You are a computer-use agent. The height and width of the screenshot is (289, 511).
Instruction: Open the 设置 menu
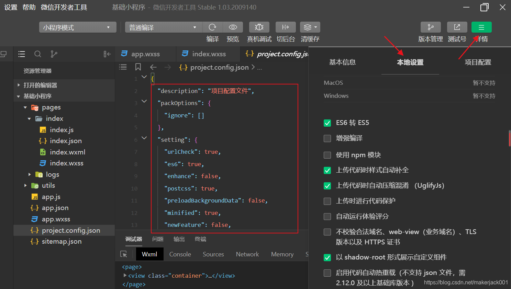[11, 7]
